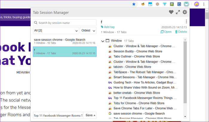The image size is (209, 122).
Task: Open the Oldest sort dropdown
Action: coord(88,30)
